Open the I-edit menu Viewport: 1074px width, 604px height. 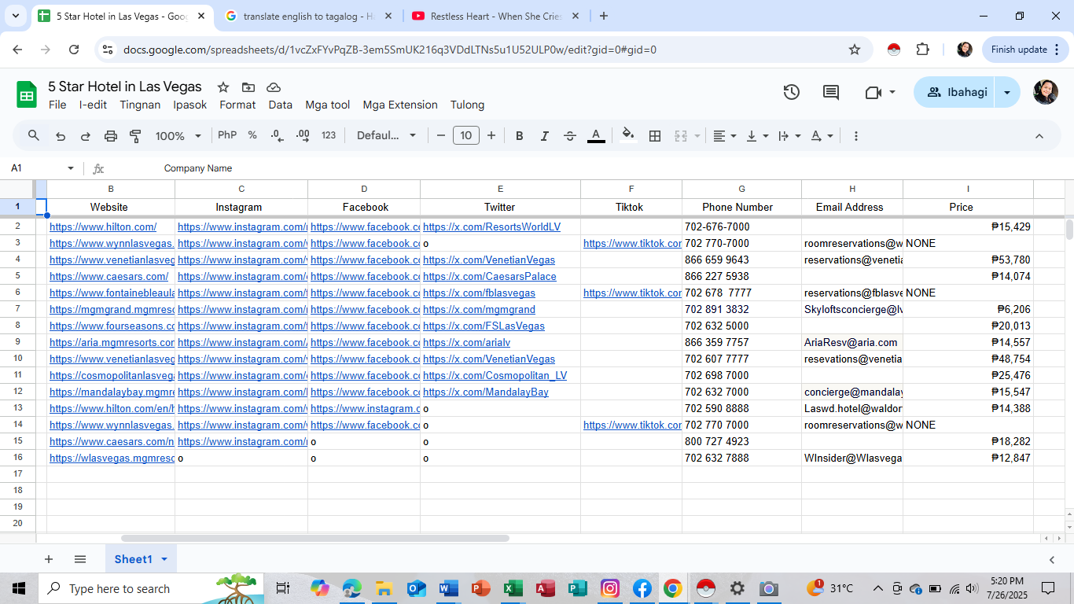[93, 105]
